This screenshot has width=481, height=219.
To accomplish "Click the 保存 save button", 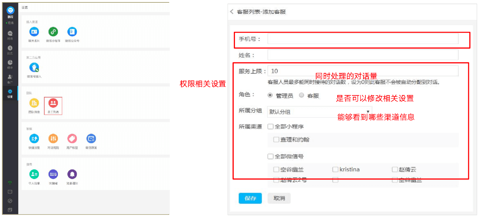I will point(250,198).
